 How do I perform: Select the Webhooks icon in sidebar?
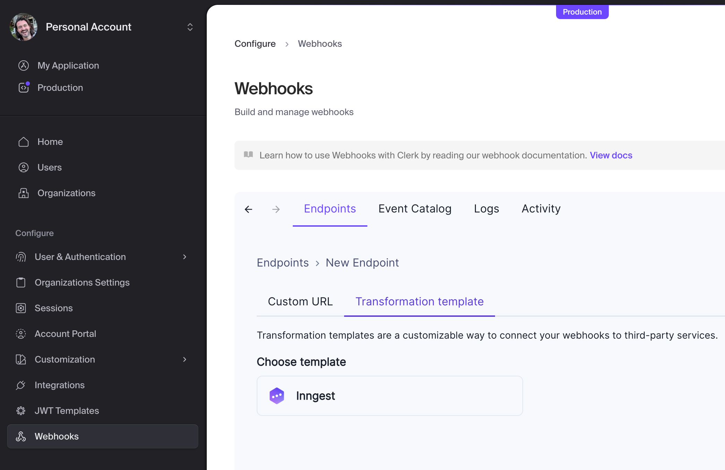point(22,436)
